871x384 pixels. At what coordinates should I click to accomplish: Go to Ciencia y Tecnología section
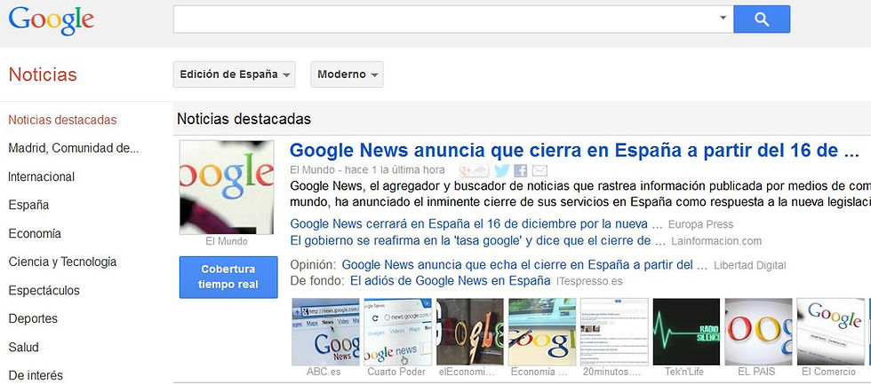62,263
